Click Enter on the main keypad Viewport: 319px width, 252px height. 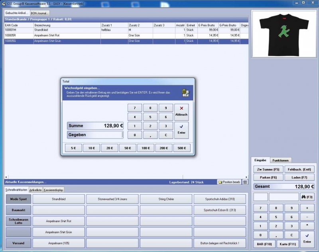coord(307,239)
